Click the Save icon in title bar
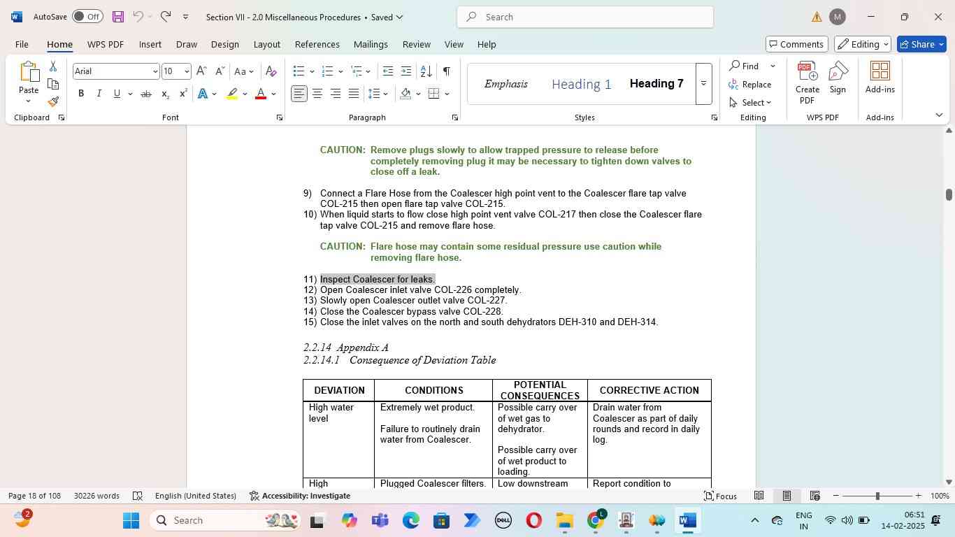 (117, 17)
